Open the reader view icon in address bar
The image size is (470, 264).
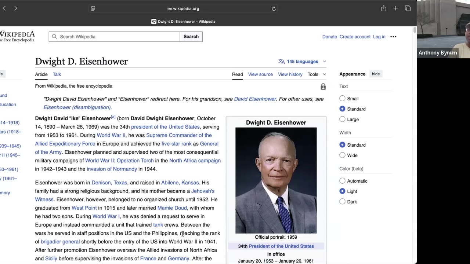coord(93,8)
